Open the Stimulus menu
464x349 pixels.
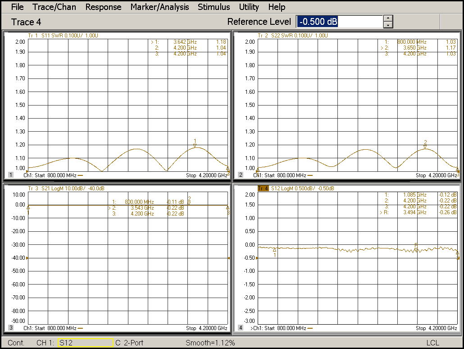(214, 7)
